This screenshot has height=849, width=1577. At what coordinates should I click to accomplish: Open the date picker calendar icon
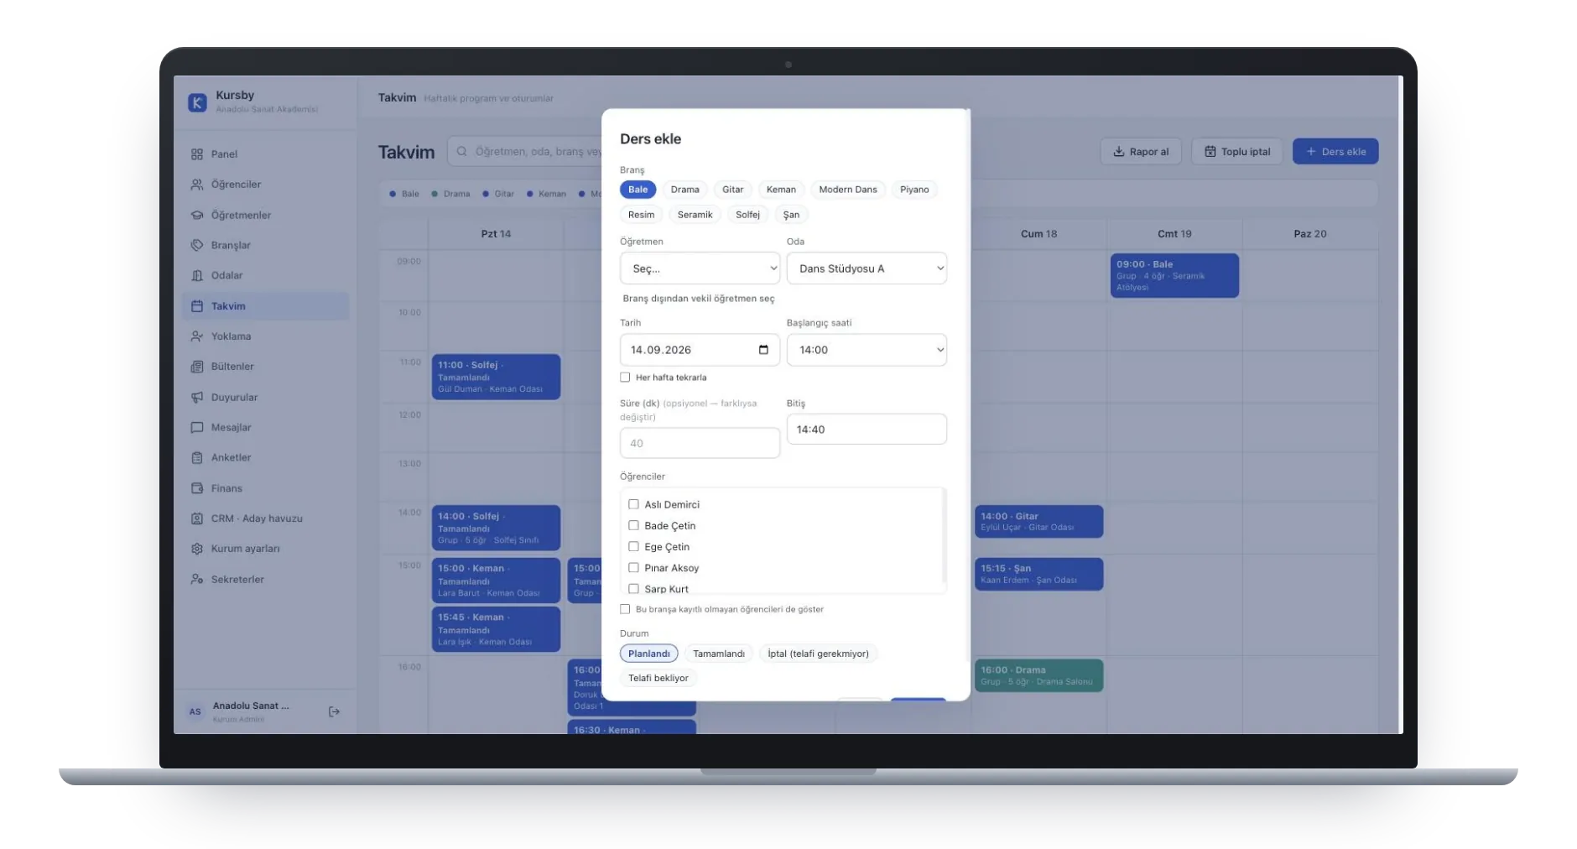click(x=763, y=350)
